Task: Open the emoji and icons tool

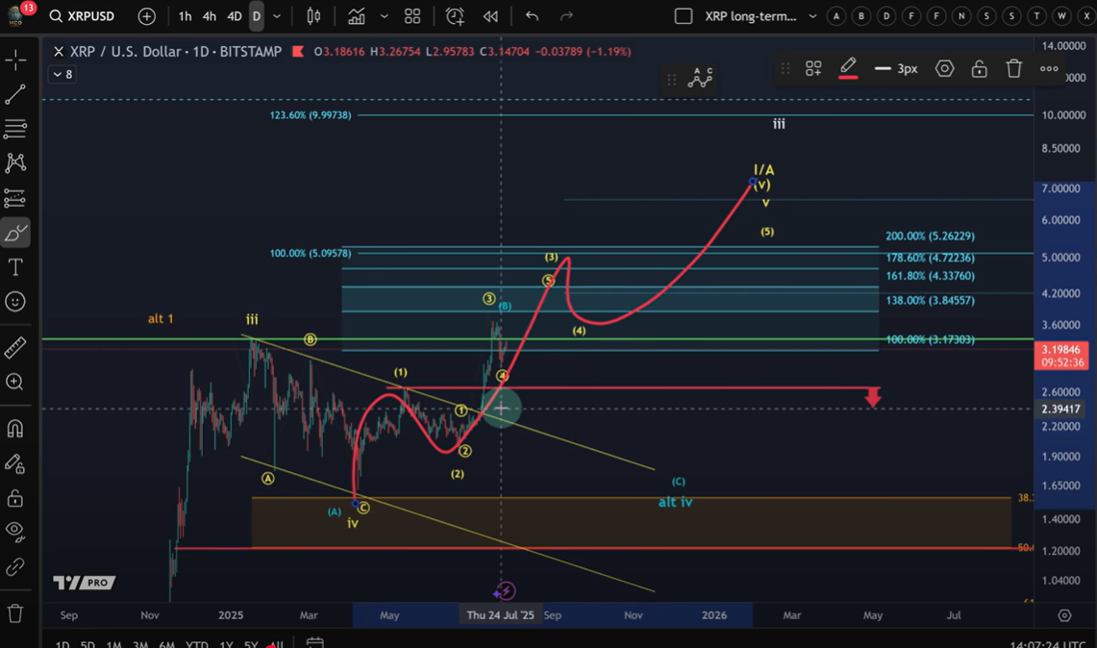Action: 15,302
